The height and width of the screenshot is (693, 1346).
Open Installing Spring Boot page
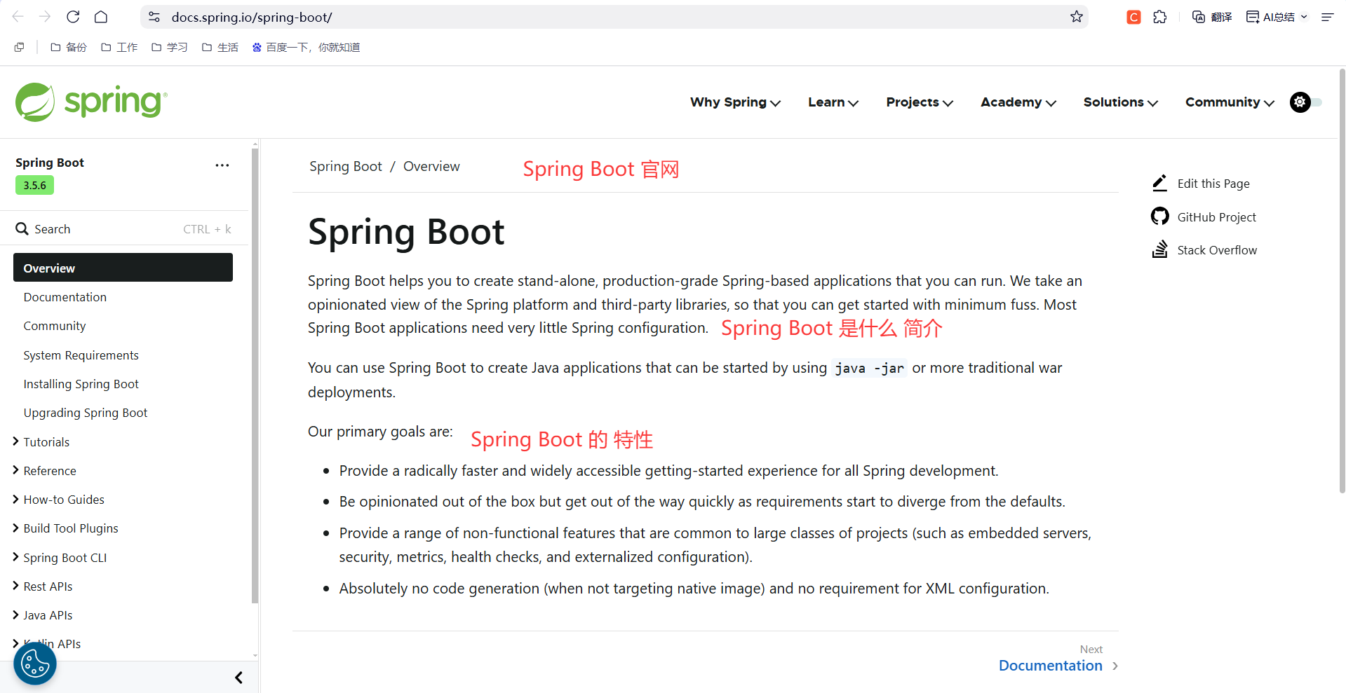click(81, 384)
